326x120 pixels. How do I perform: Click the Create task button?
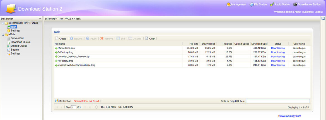[x=61, y=39]
